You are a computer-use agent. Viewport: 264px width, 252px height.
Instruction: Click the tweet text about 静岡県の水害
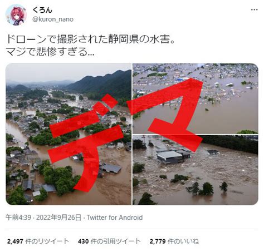[91, 39]
